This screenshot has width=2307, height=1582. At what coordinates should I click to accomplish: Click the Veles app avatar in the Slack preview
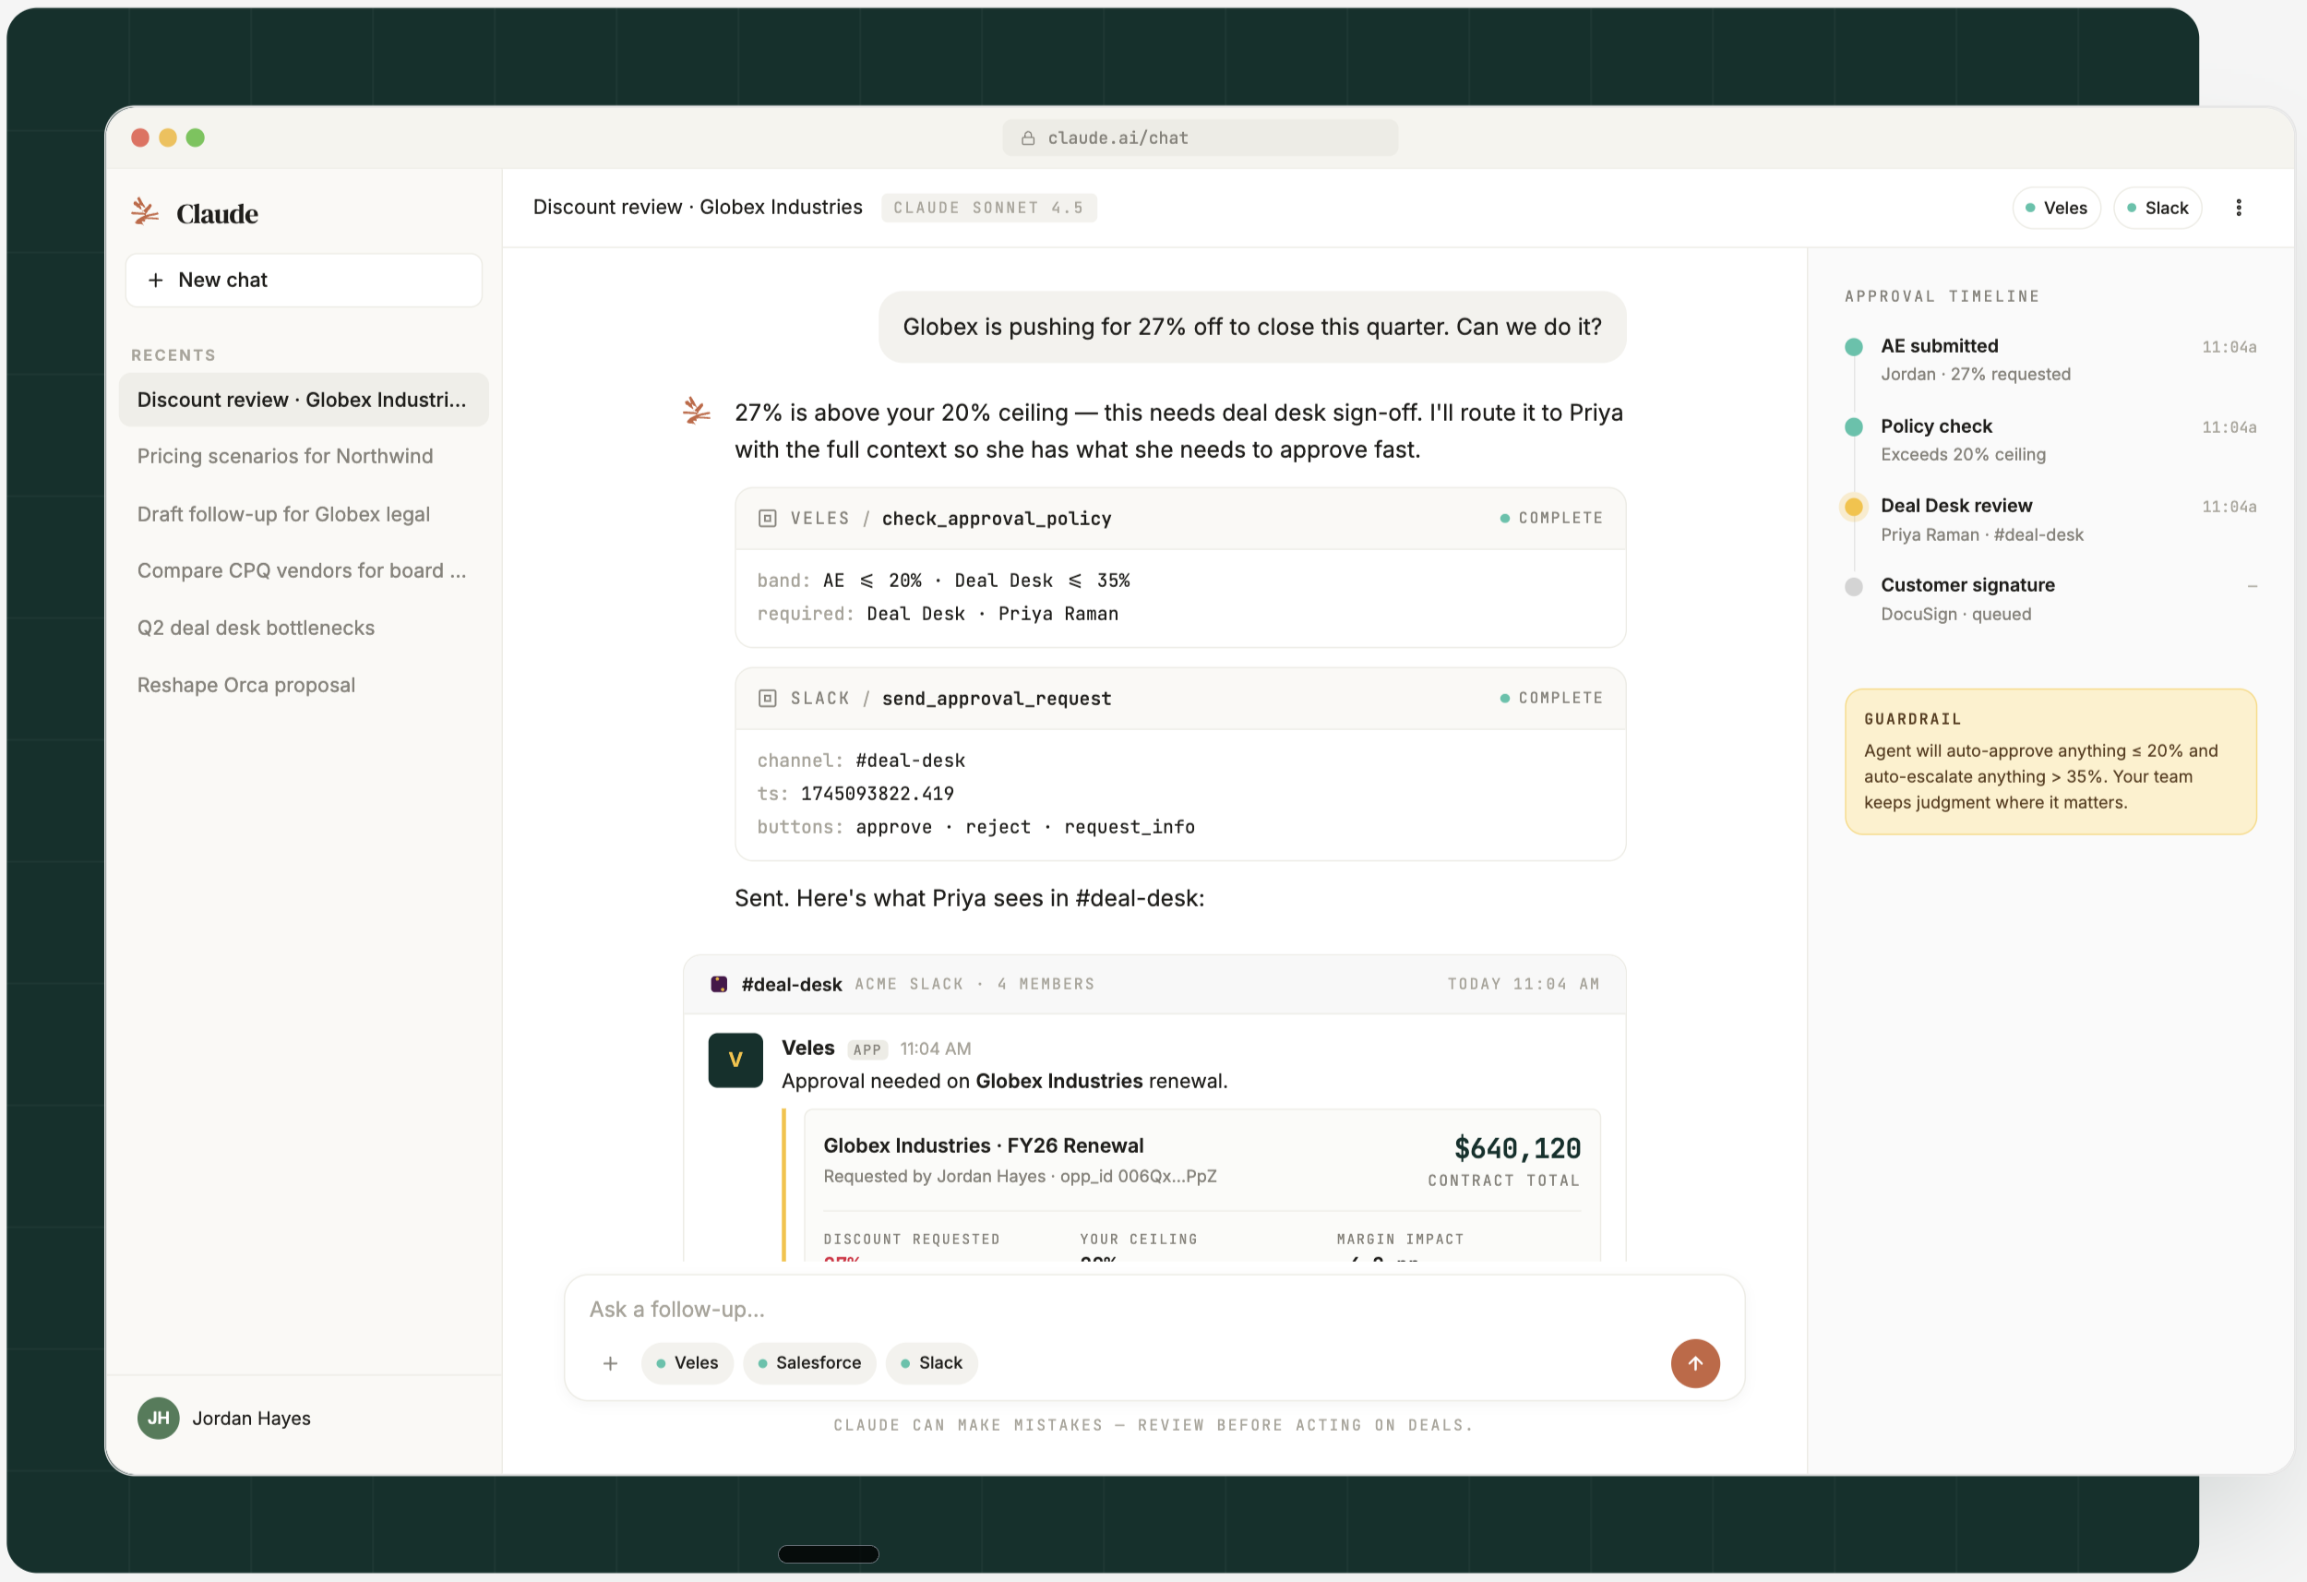735,1060
